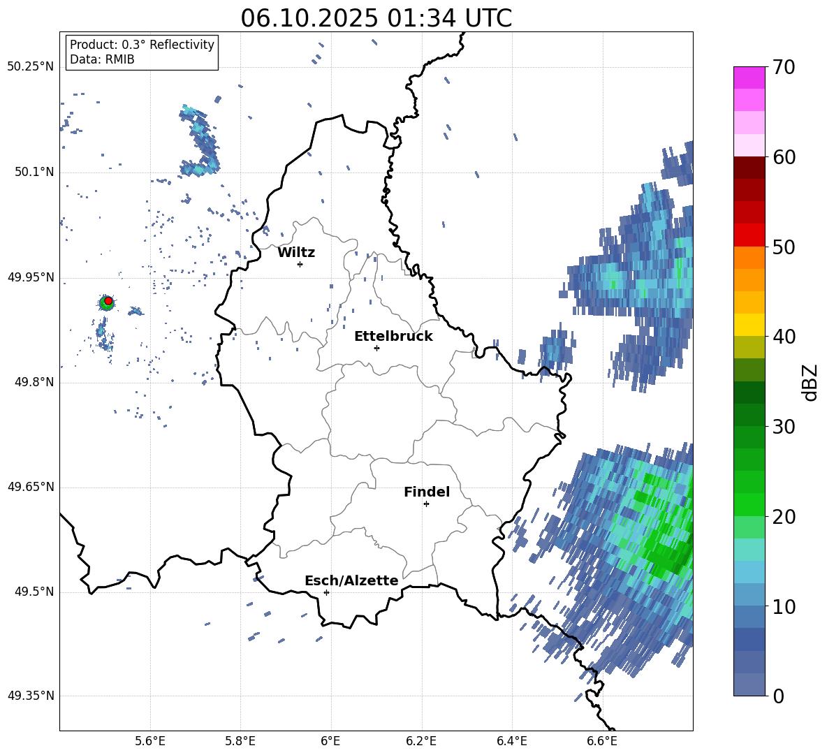The width and height of the screenshot is (827, 755).
Task: Click the magenta top colorbar segment
Action: 749,78
